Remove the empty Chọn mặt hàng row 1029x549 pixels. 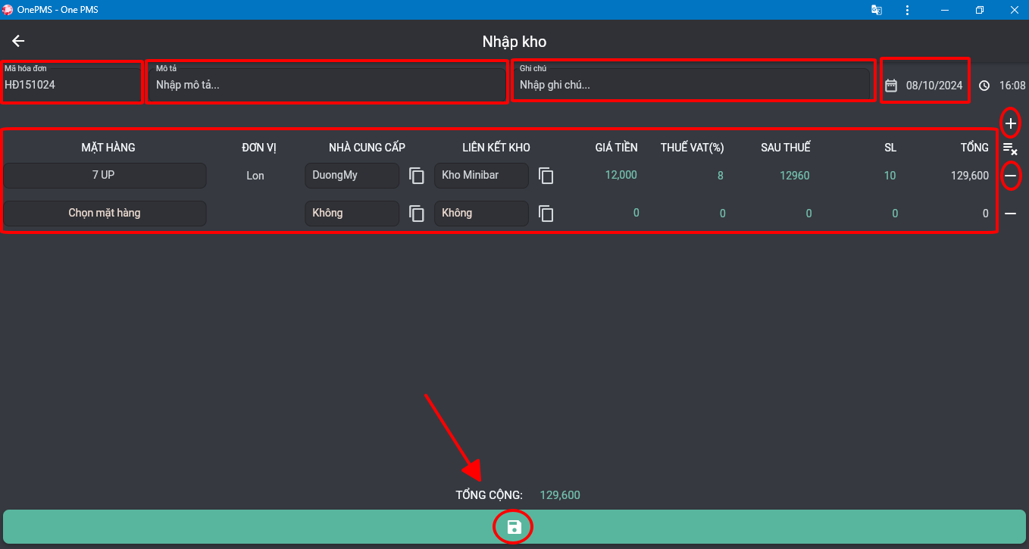[x=1010, y=214]
